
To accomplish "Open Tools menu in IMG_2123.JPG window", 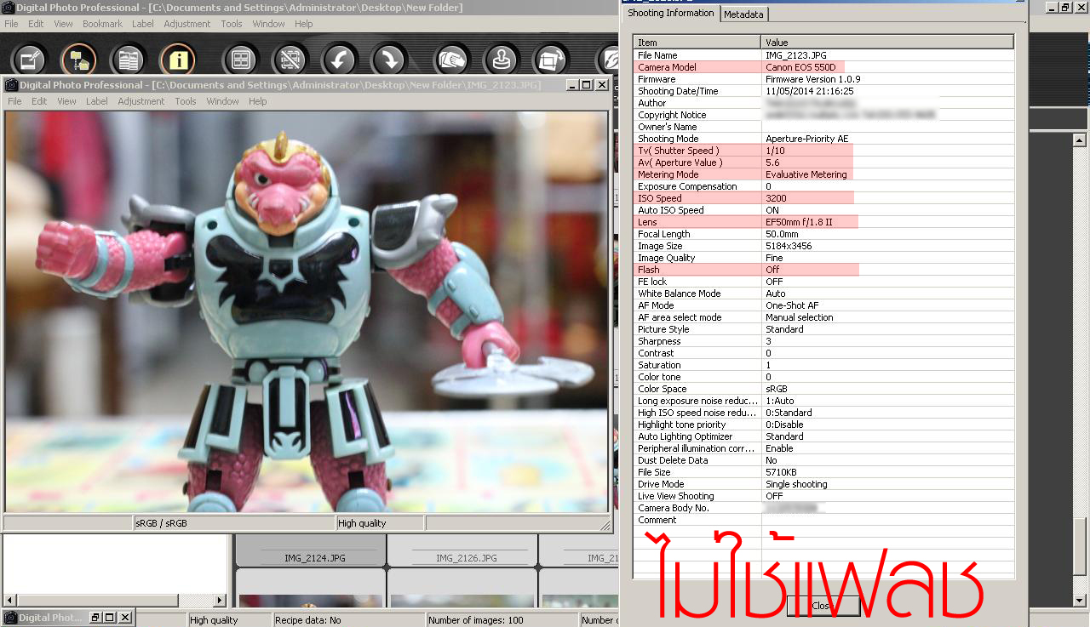I will point(186,101).
